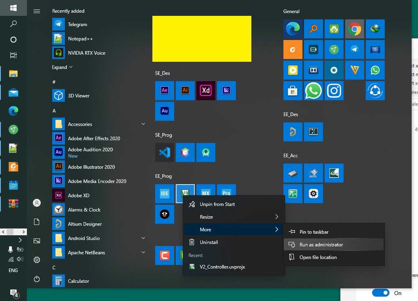The image size is (418, 301).
Task: Open the Google Chrome tile
Action: (355, 29)
